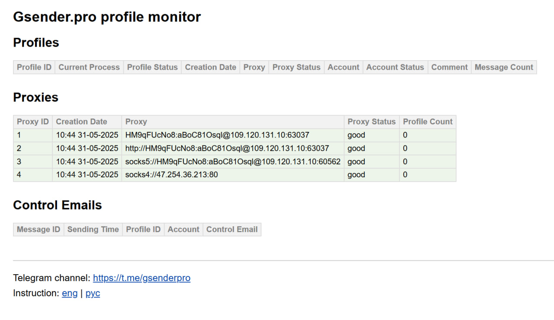554x320 pixels.
Task: Click the Control Emails section heading
Action: pyautogui.click(x=58, y=205)
